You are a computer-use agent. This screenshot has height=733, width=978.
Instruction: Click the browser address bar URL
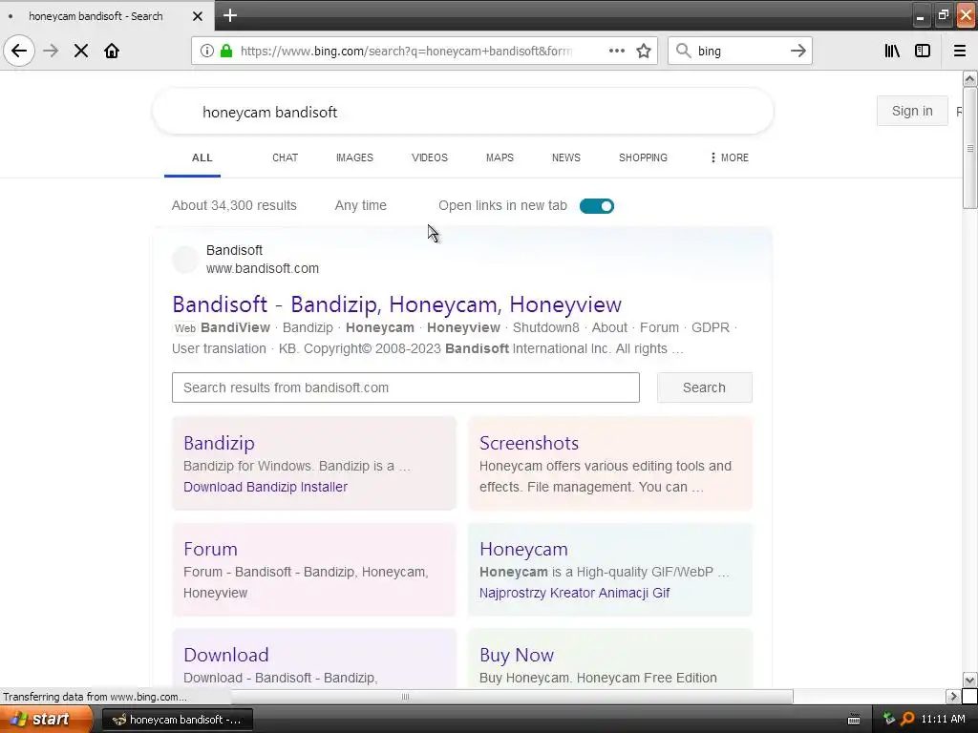[405, 52]
